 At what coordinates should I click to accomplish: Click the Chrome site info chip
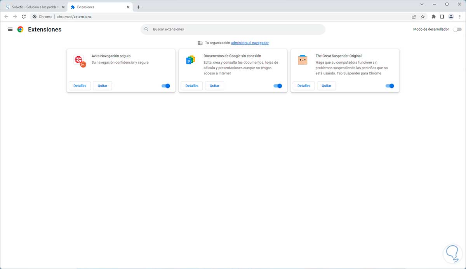tap(42, 17)
